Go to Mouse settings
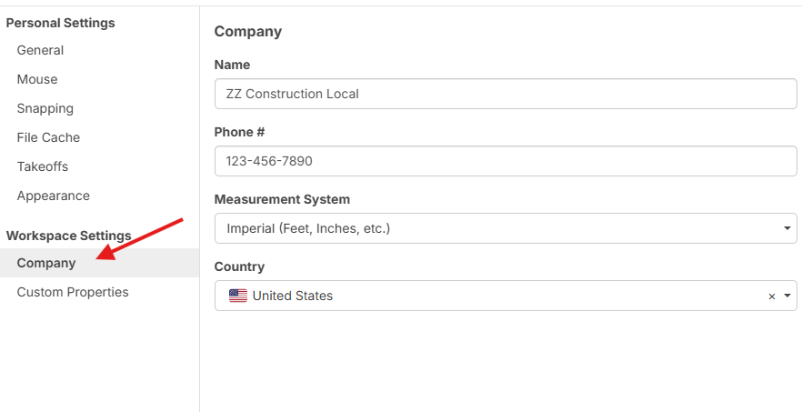The height and width of the screenshot is (412, 802). tap(37, 79)
